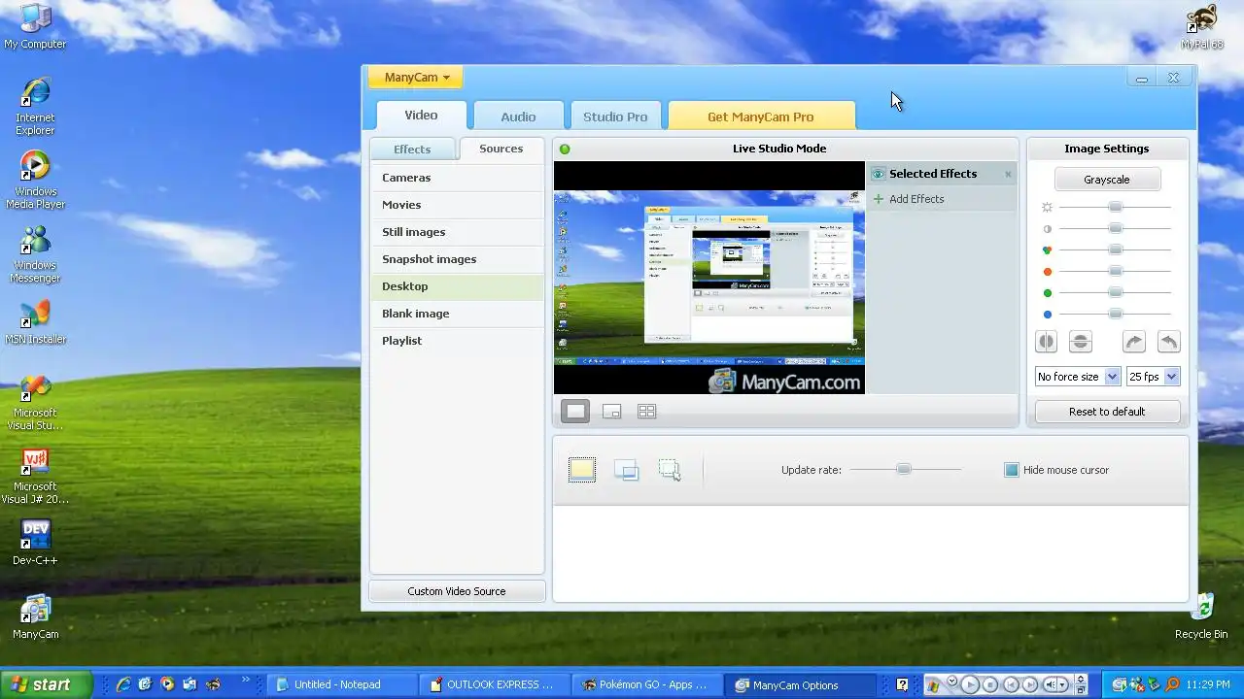1244x699 pixels.
Task: Flip image horizontally in Image Settings
Action: (1046, 342)
